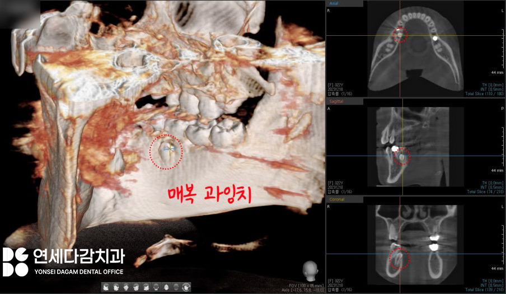Select the head view icon just left of front view
The width and height of the screenshot is (506, 294).
coord(116,287)
